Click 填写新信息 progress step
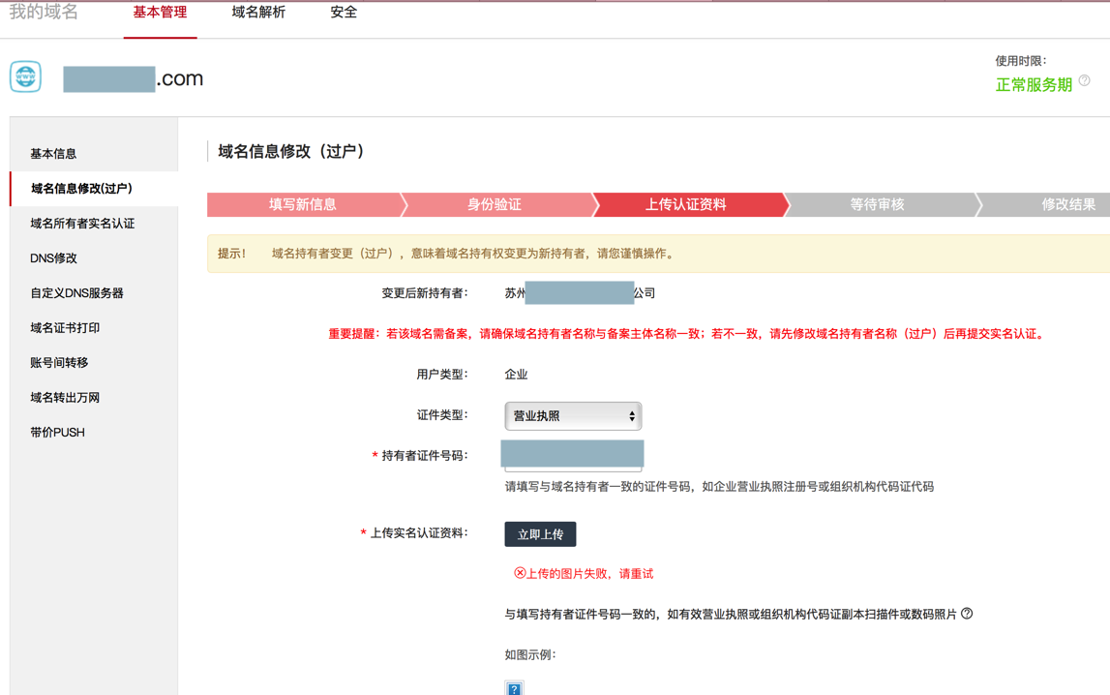 tap(305, 204)
